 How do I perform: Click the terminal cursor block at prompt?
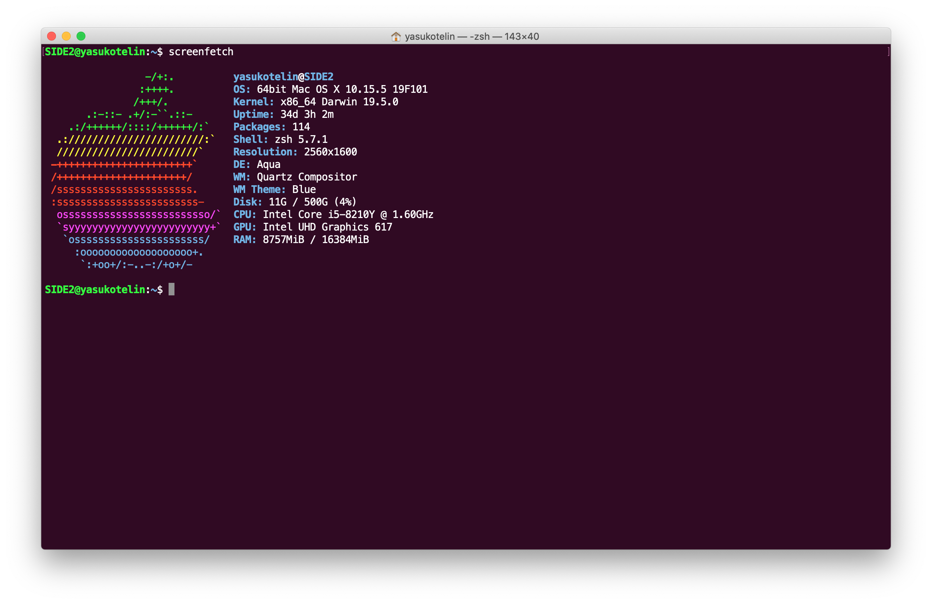pyautogui.click(x=172, y=289)
